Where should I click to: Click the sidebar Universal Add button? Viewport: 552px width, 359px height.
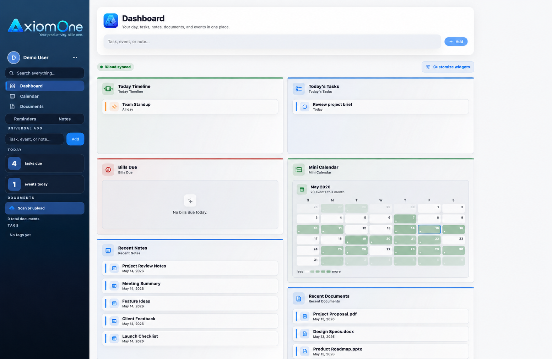pyautogui.click(x=75, y=139)
